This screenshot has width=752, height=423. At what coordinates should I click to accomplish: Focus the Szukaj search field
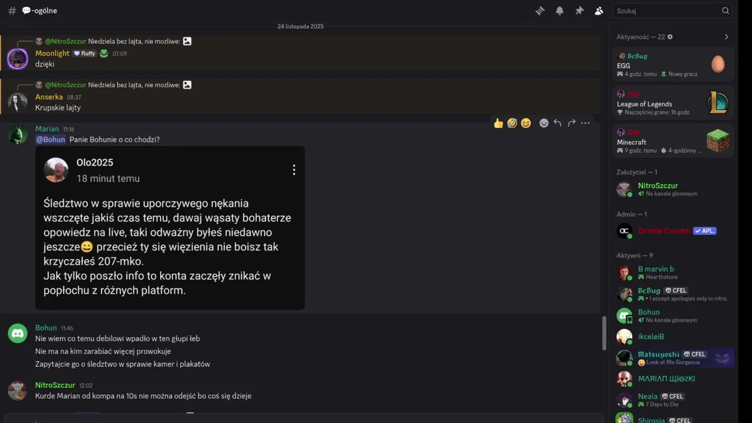tap(667, 11)
